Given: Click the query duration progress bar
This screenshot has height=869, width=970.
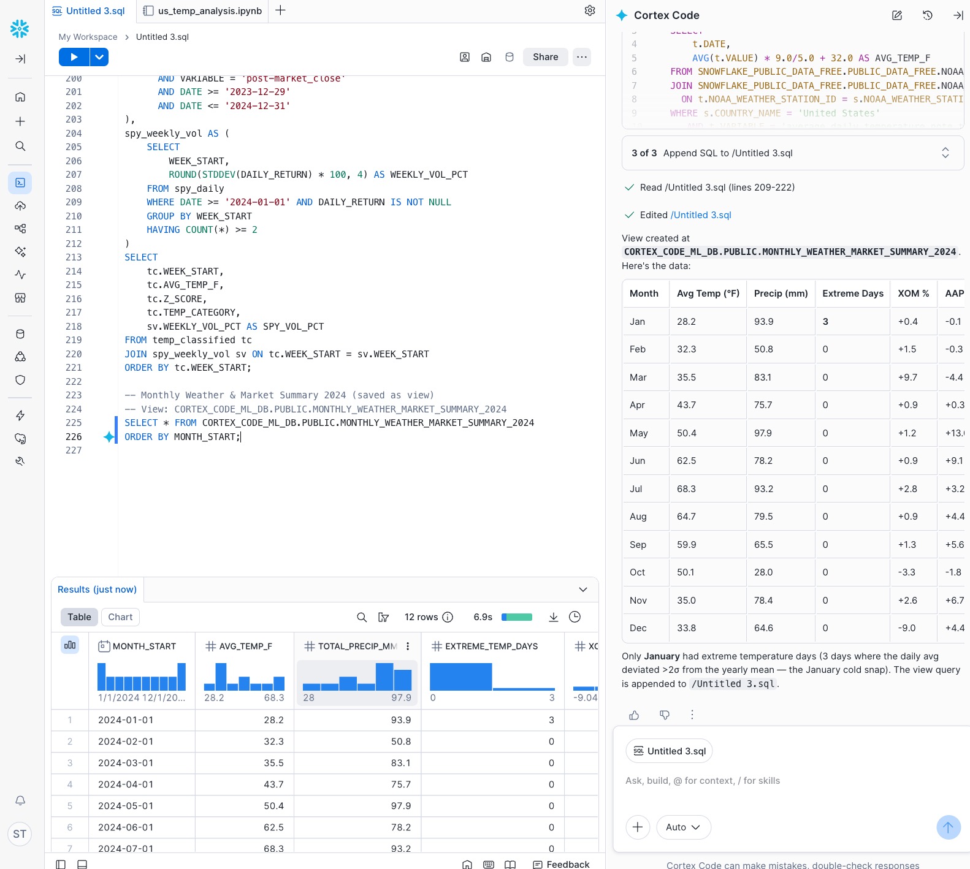Looking at the screenshot, I should point(517,617).
